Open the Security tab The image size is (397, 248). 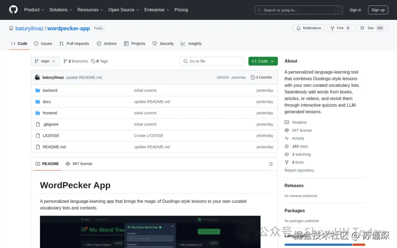coord(163,43)
